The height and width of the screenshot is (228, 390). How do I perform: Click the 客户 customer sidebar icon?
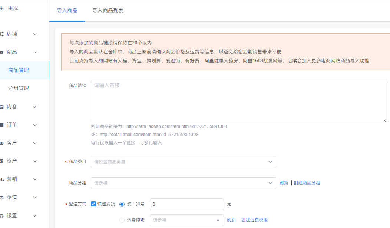coord(2,143)
